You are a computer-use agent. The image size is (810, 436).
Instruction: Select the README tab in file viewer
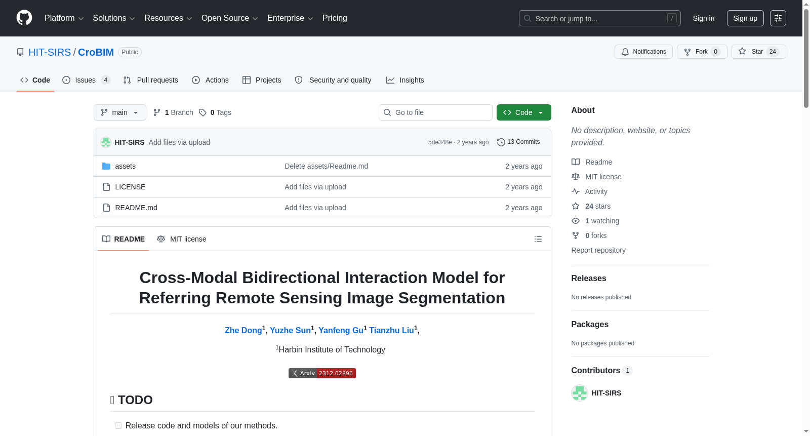tap(124, 239)
